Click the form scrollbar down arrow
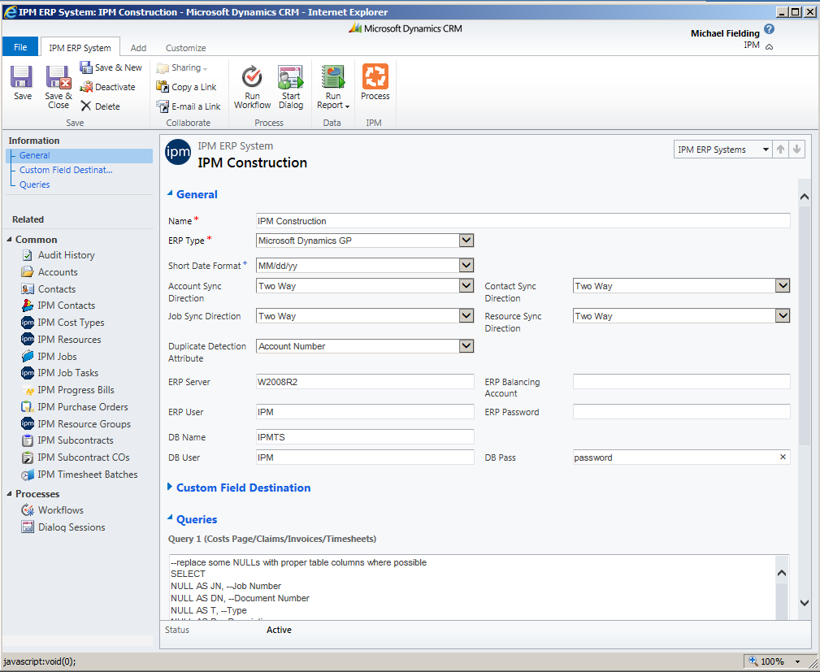The image size is (820, 672). click(x=805, y=602)
